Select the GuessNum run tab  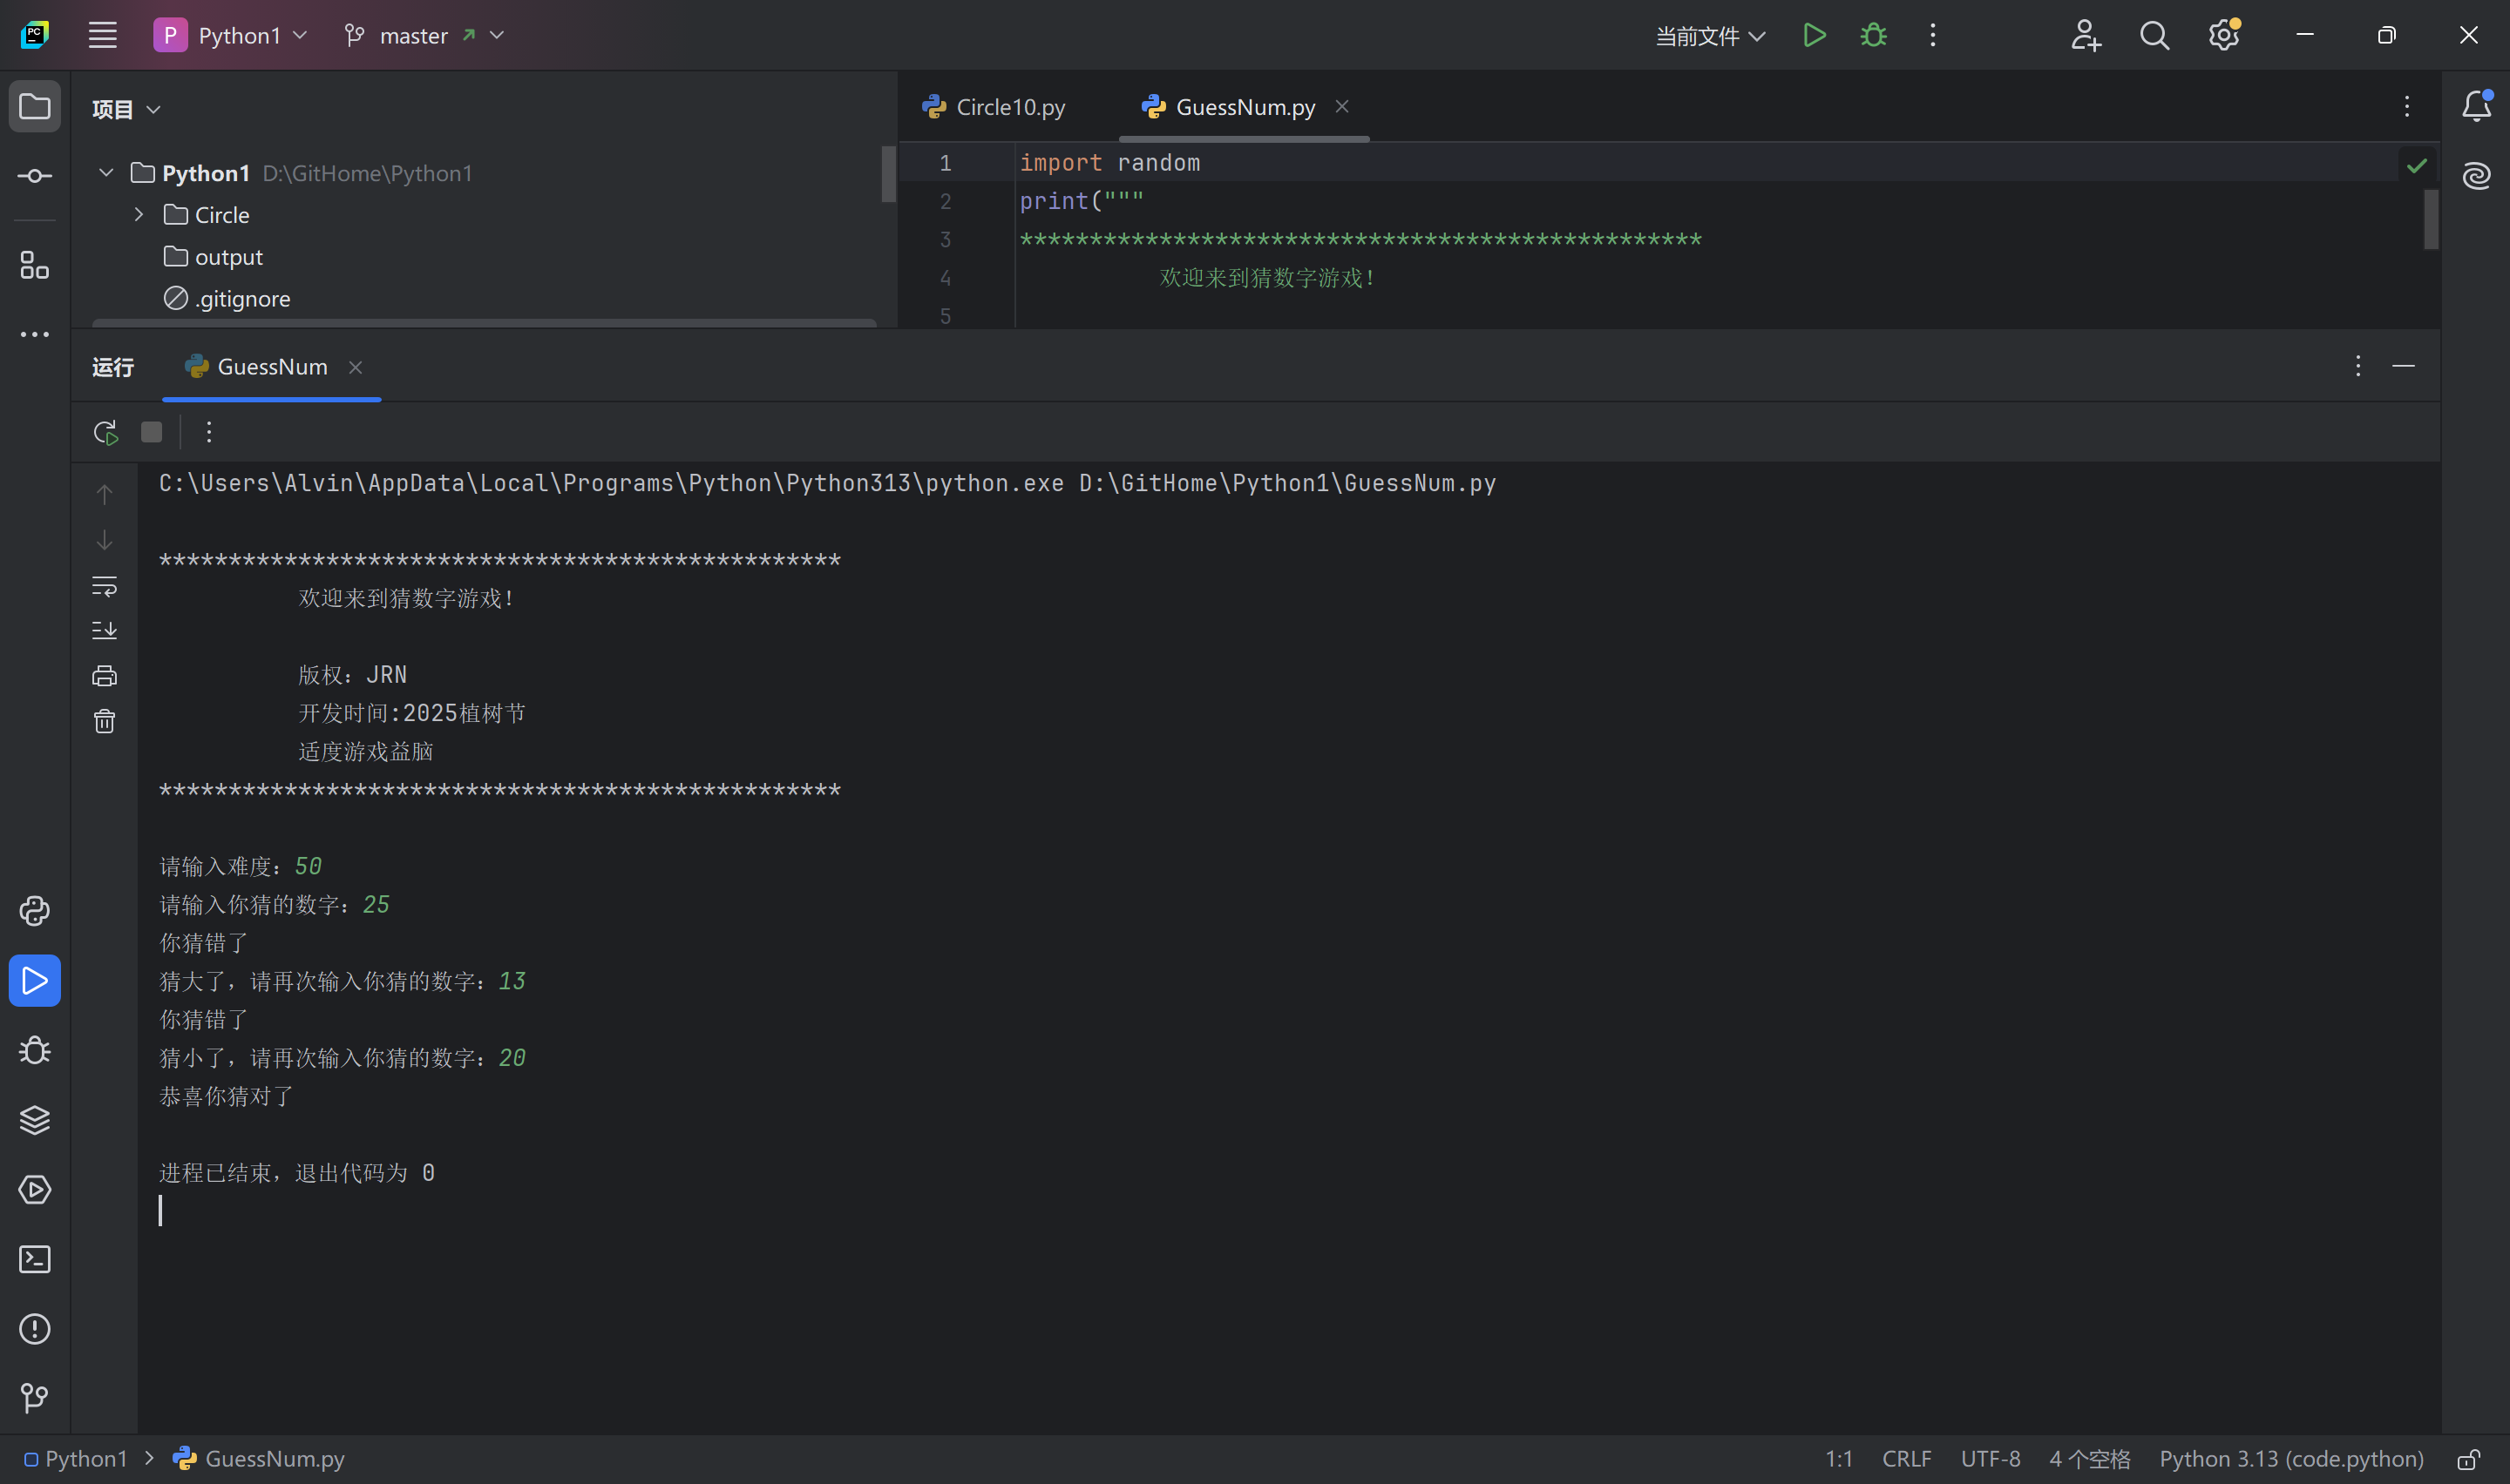tap(271, 367)
